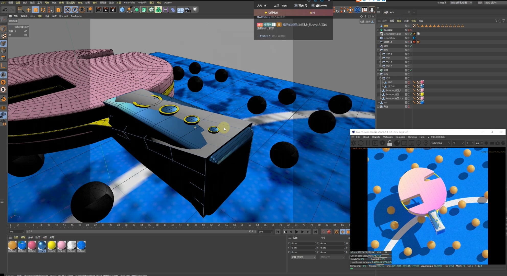Open the Objects menu in Live Viewer
The height and width of the screenshot is (276, 507).
point(376,137)
